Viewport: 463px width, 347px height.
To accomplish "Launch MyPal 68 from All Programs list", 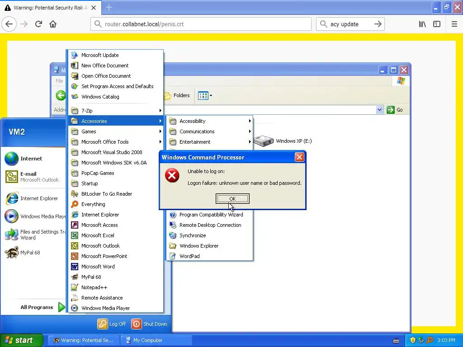I will click(x=116, y=277).
